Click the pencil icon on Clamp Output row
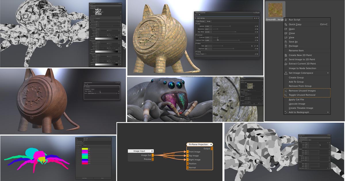Viewport: 345px width, 181px height. [x=256, y=54]
